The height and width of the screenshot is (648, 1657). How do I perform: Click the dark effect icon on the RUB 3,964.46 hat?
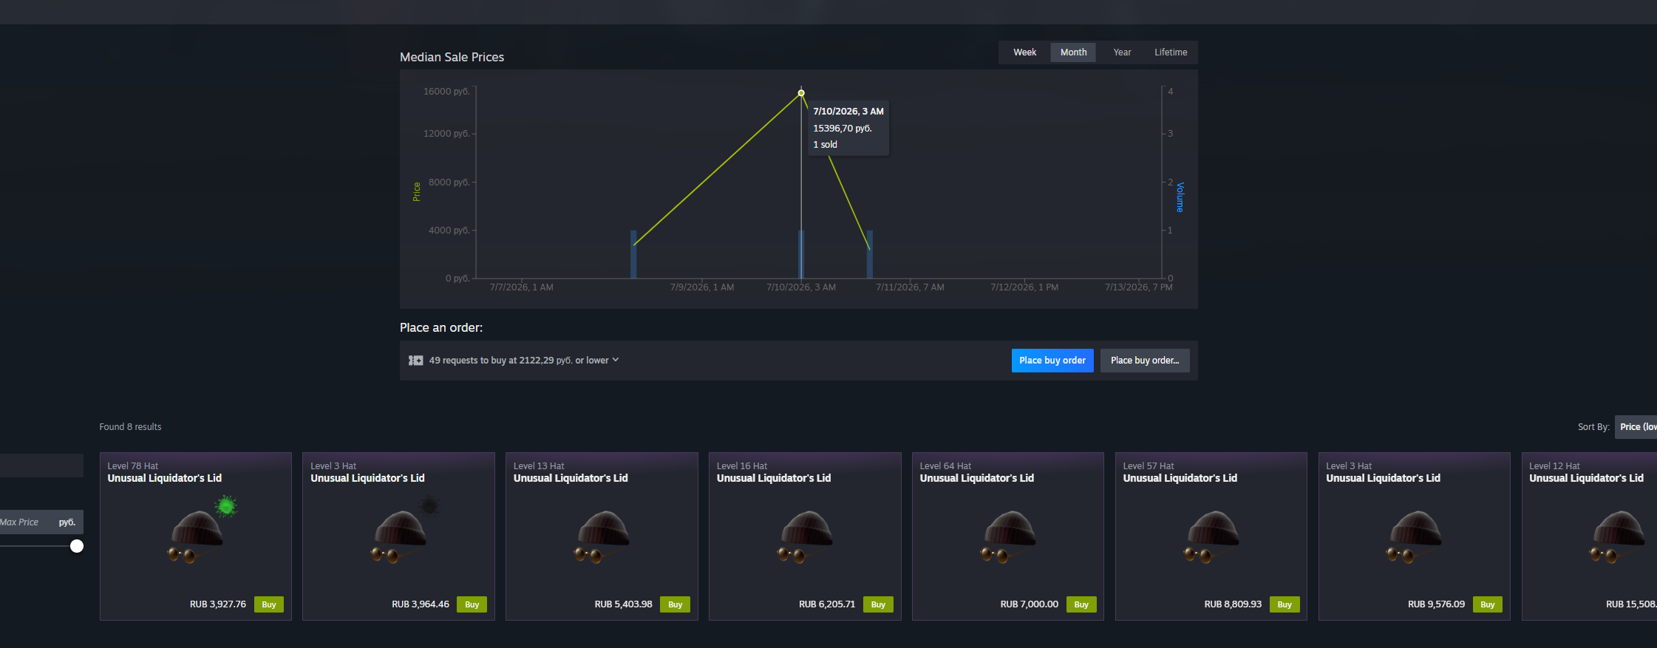pos(429,506)
